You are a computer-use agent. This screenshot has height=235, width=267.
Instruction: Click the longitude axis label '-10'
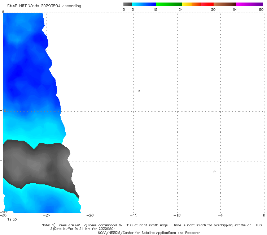(x=177, y=215)
